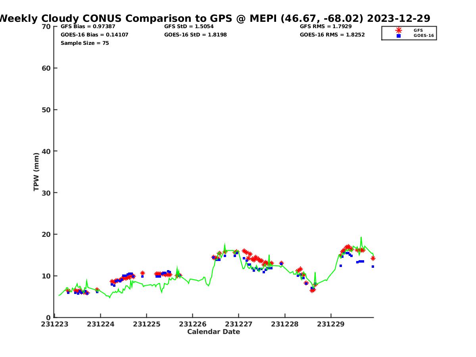This screenshot has height=357, width=476.
Task: Click the 30 y-axis tick label
Action: (x=46, y=193)
